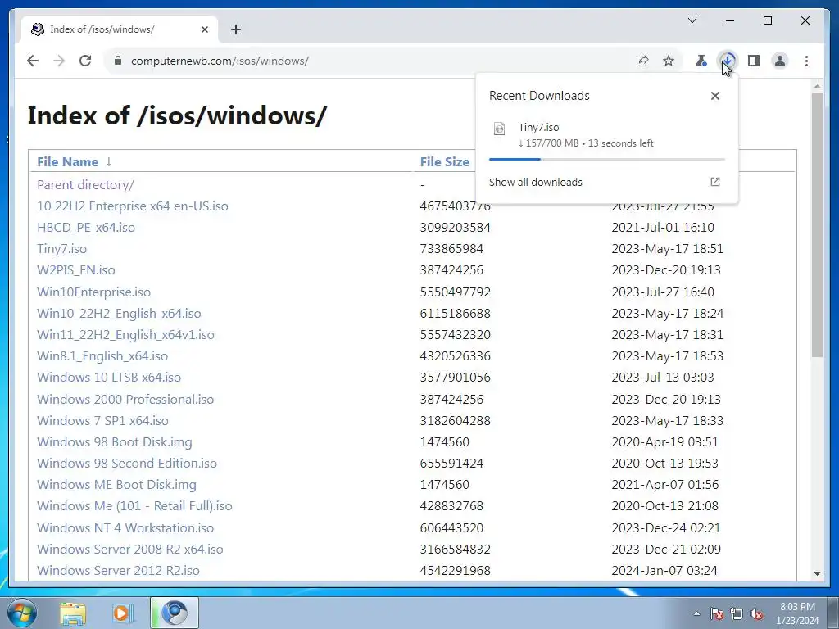839x629 pixels.
Task: Click the address bar URL
Action: coord(220,61)
